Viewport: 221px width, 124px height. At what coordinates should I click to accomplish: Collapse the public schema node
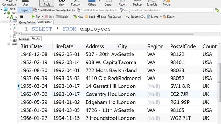8,17
